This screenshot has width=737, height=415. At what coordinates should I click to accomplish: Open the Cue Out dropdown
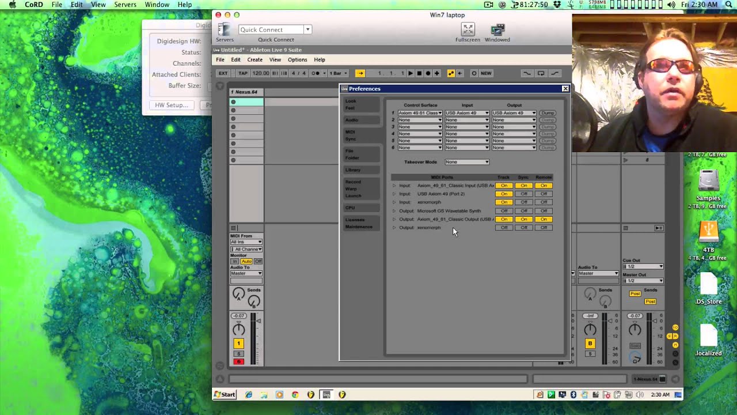(x=643, y=267)
